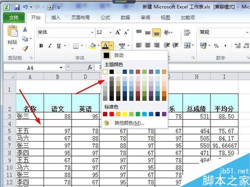Image resolution: width=250 pixels, height=187 pixels.
Task: Click the Comma Style icon
Action: (225, 46)
